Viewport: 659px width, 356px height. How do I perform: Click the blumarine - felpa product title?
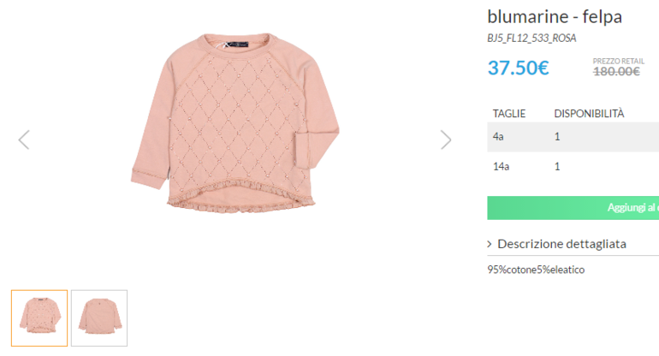tap(555, 16)
